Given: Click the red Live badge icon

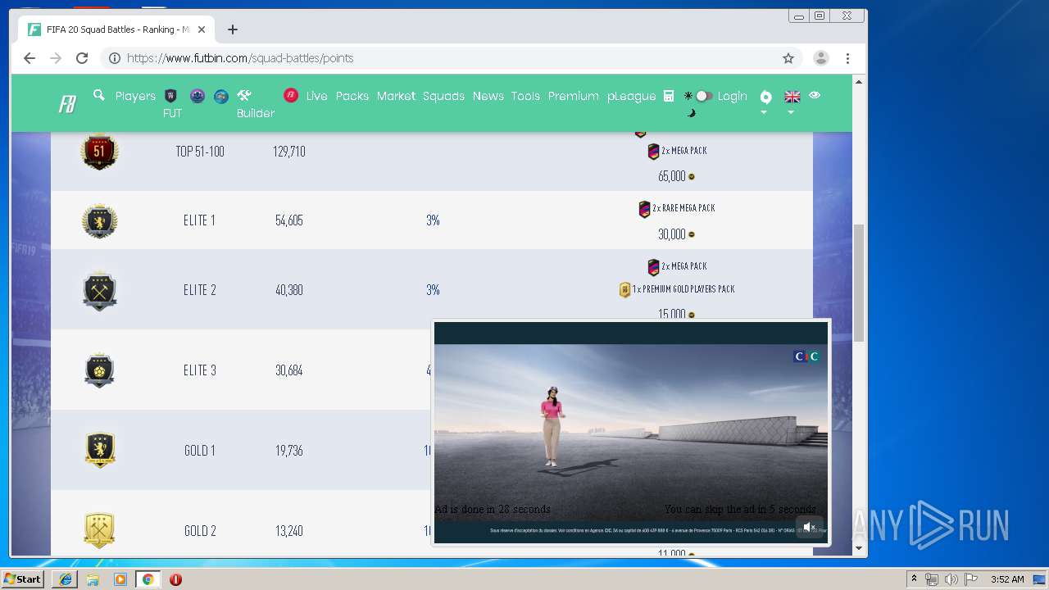Looking at the screenshot, I should [291, 95].
